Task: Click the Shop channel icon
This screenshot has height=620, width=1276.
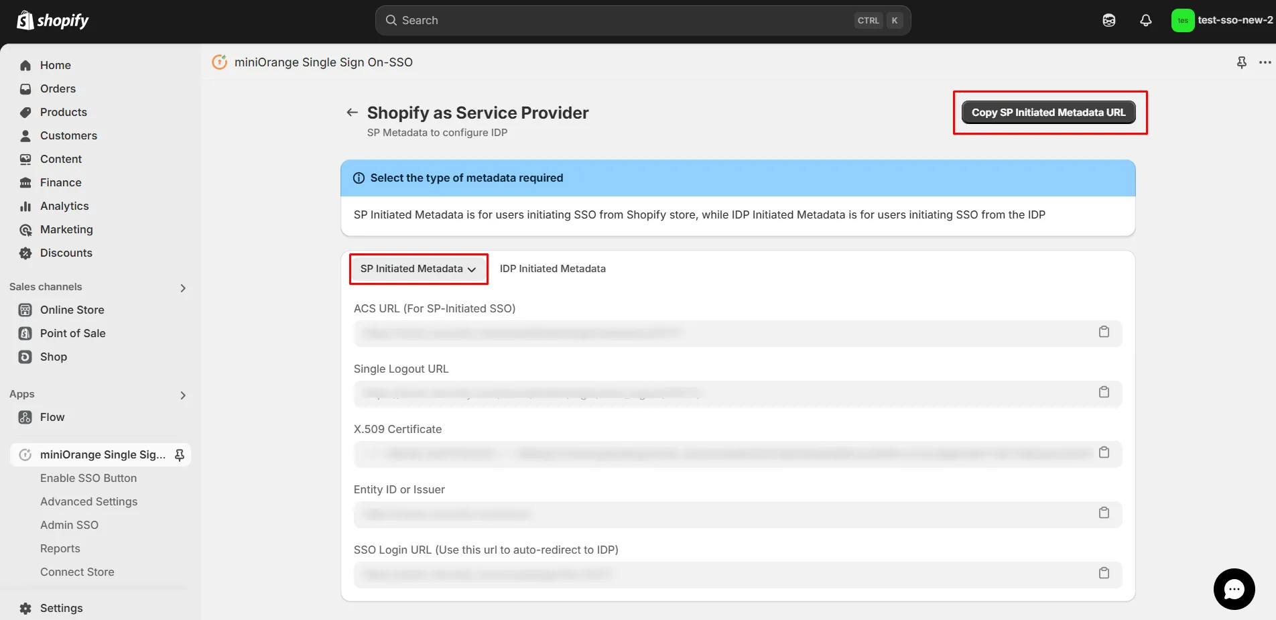Action: [25, 357]
